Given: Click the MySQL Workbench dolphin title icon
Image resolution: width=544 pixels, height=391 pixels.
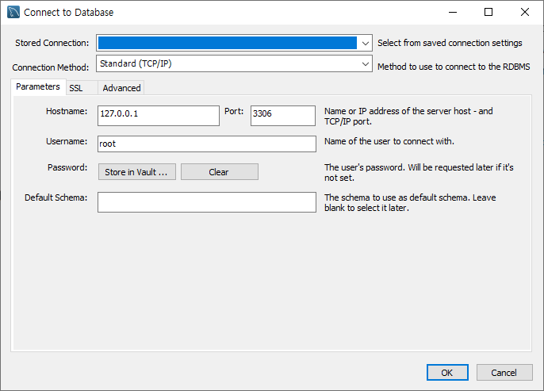Looking at the screenshot, I should [x=13, y=12].
